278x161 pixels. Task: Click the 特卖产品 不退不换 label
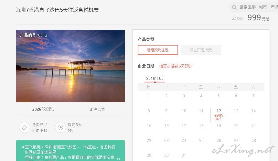click(39, 127)
